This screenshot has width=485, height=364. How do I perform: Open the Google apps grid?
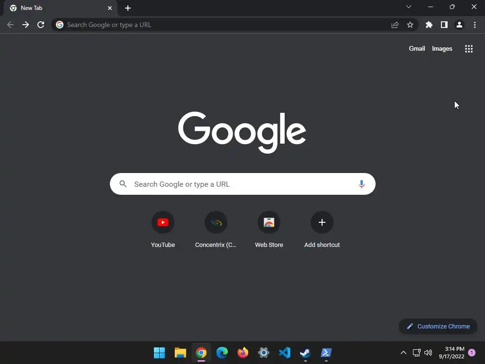(x=468, y=49)
